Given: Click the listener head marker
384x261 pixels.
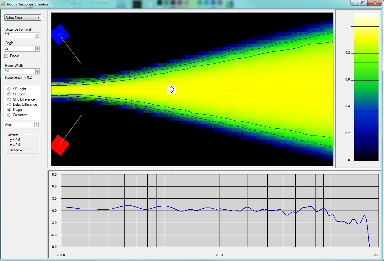Looking at the screenshot, I should coord(171,89).
